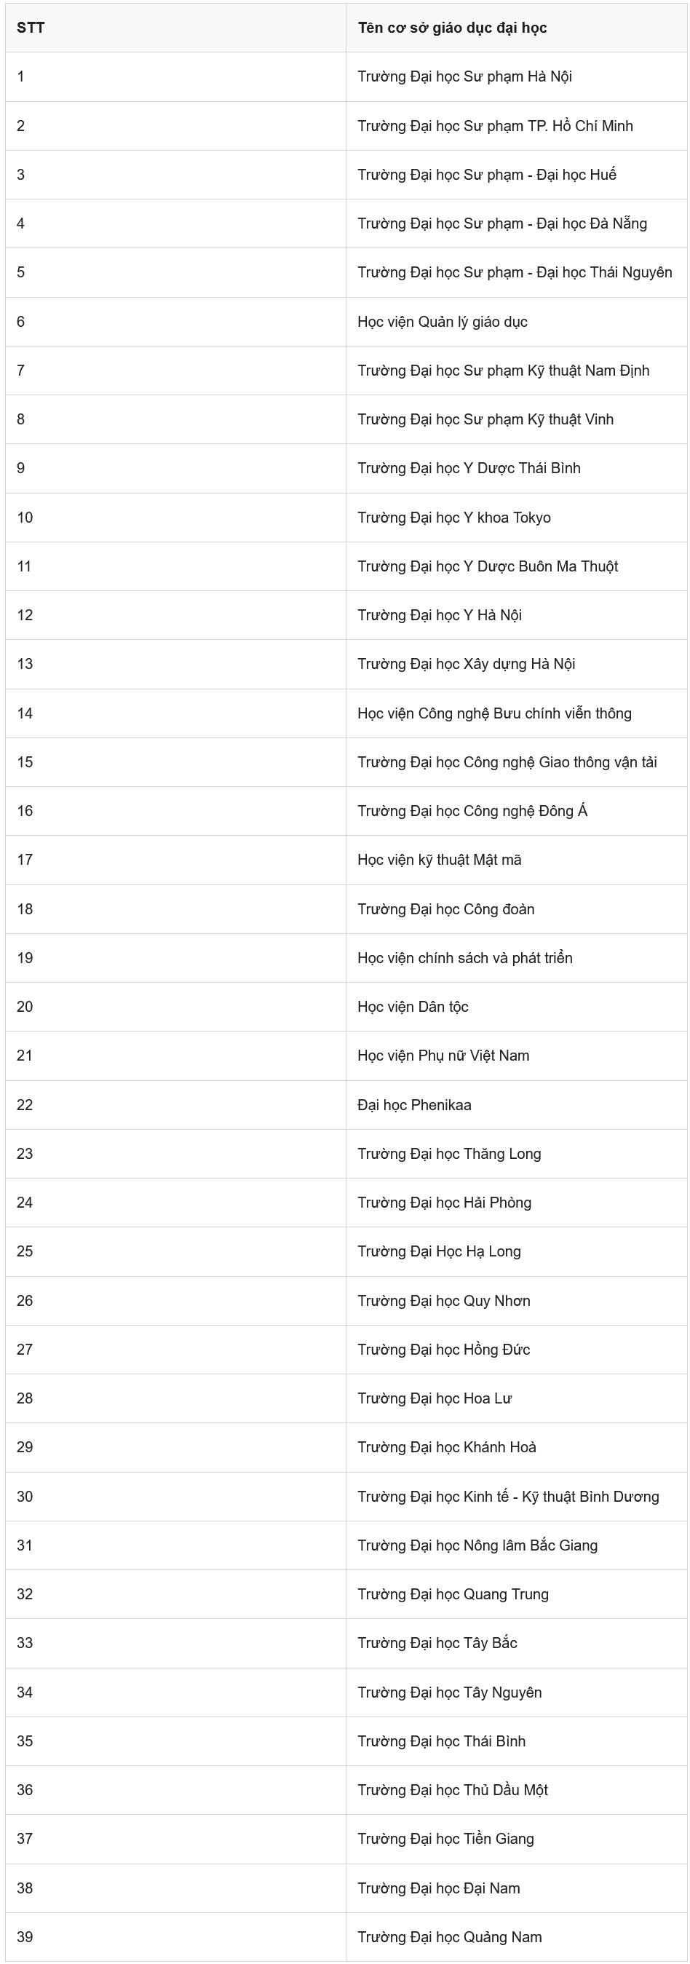Screen dimensions: 690x1964
Task: Click Trường Đại học Sư phạm TP. Hồ Chí Minh
Action: tap(495, 126)
